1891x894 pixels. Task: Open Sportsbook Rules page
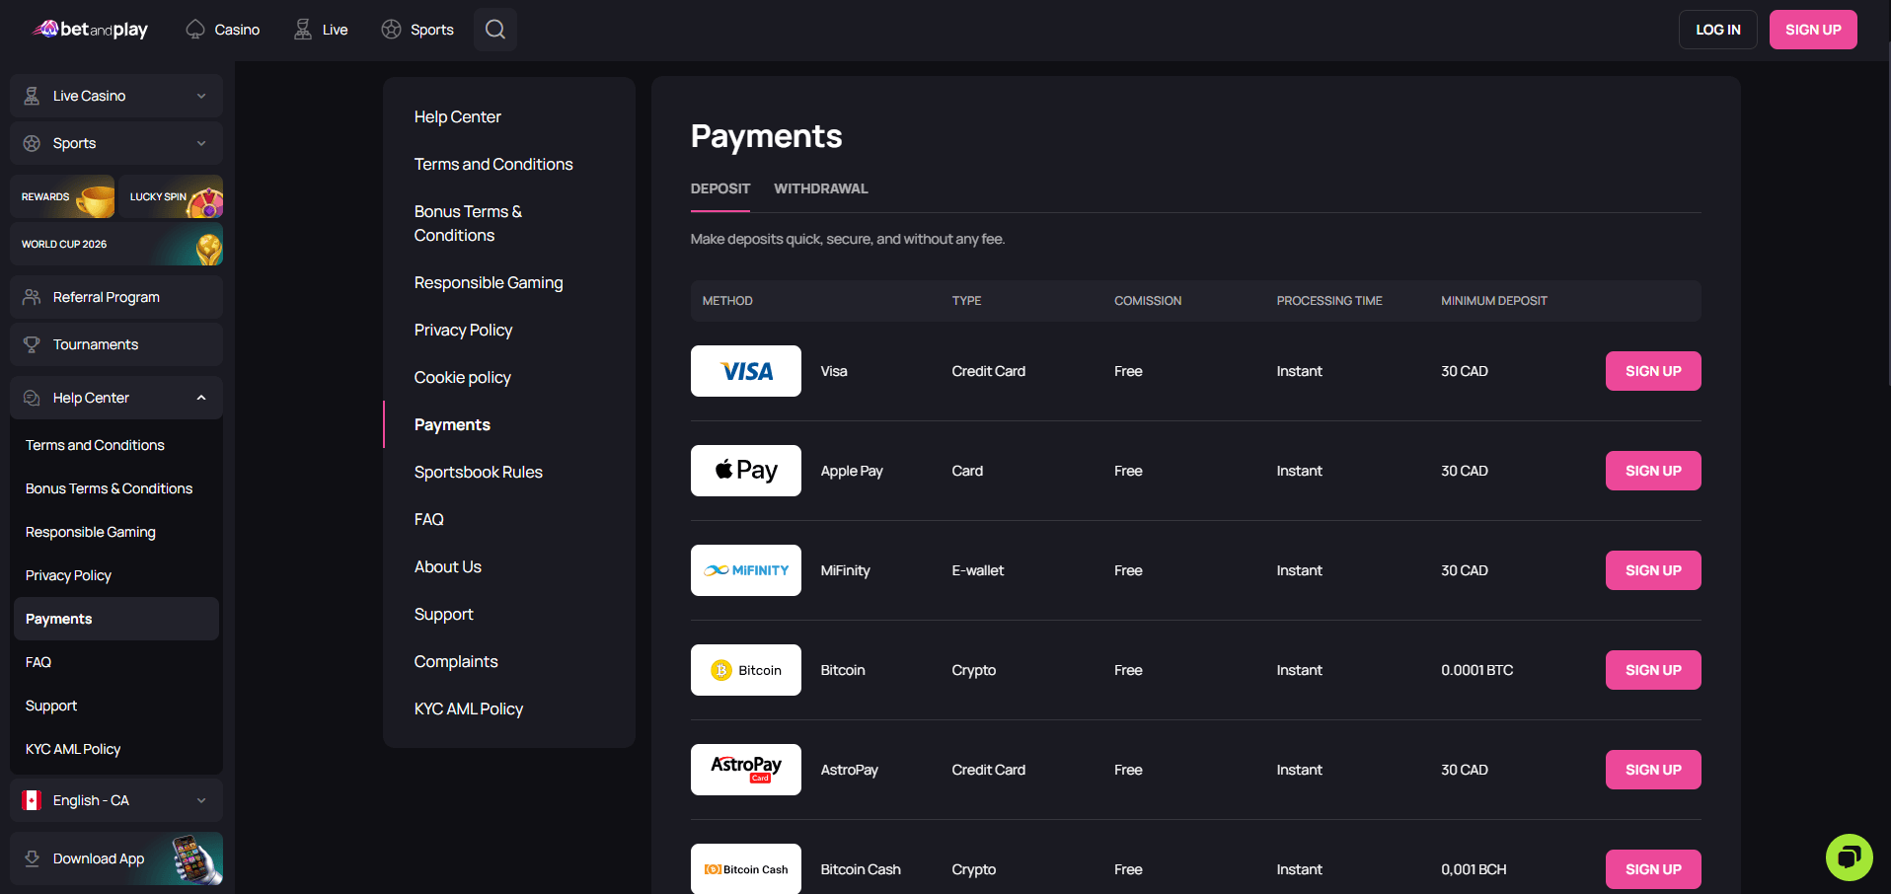479,472
